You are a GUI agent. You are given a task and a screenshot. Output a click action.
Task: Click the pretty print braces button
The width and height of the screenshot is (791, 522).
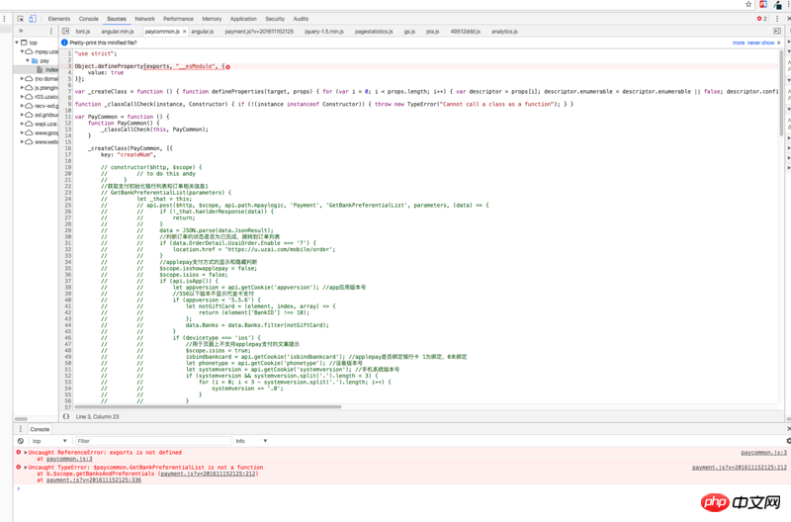pyautogui.click(x=66, y=416)
